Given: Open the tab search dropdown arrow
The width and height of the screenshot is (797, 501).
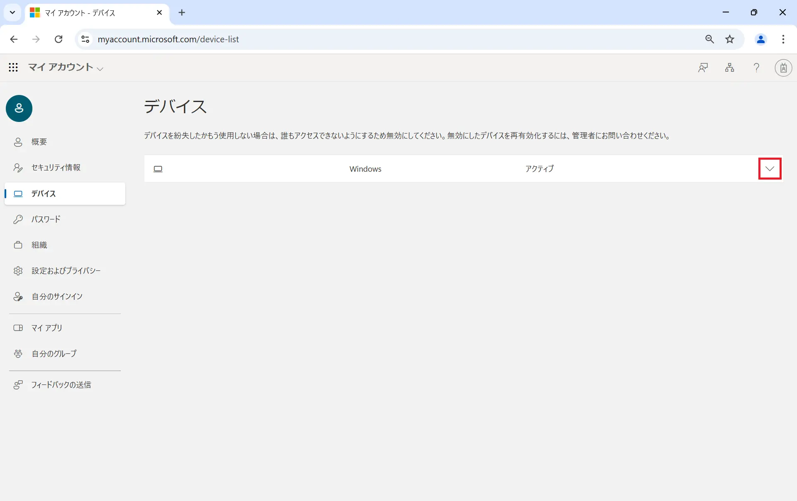Looking at the screenshot, I should [x=12, y=12].
